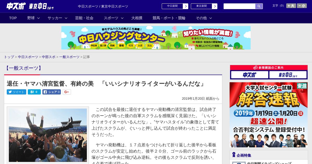Click the arrow beside 中日新聞 button
The height and width of the screenshot is (164, 312).
click(185, 6)
